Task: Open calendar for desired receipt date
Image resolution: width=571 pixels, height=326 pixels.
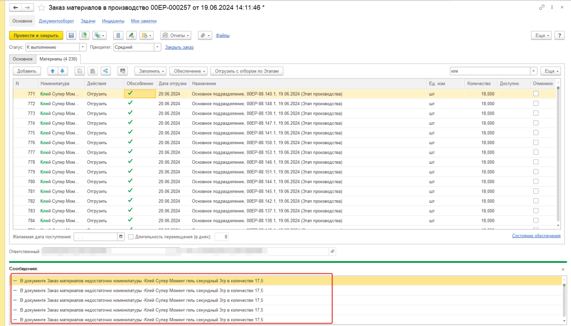Action: (x=121, y=237)
